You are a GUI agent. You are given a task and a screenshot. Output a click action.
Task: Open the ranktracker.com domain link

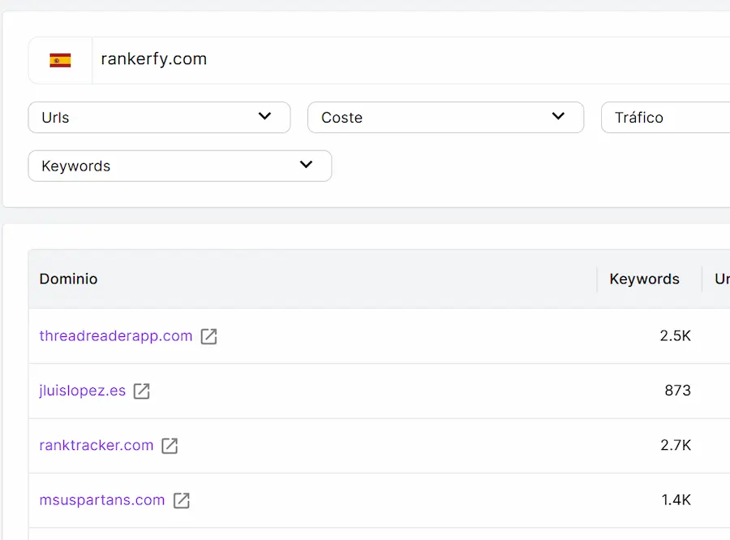pyautogui.click(x=97, y=445)
